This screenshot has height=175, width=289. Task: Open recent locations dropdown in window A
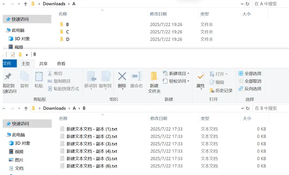pos(19,4)
